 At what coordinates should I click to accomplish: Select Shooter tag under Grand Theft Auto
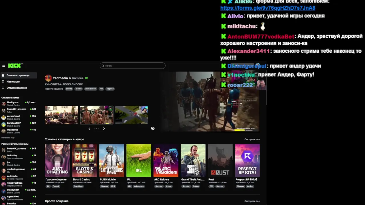[x=186, y=186]
